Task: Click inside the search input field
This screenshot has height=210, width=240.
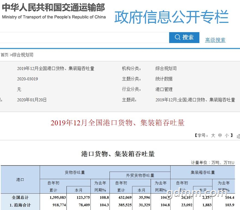Action: point(84,38)
